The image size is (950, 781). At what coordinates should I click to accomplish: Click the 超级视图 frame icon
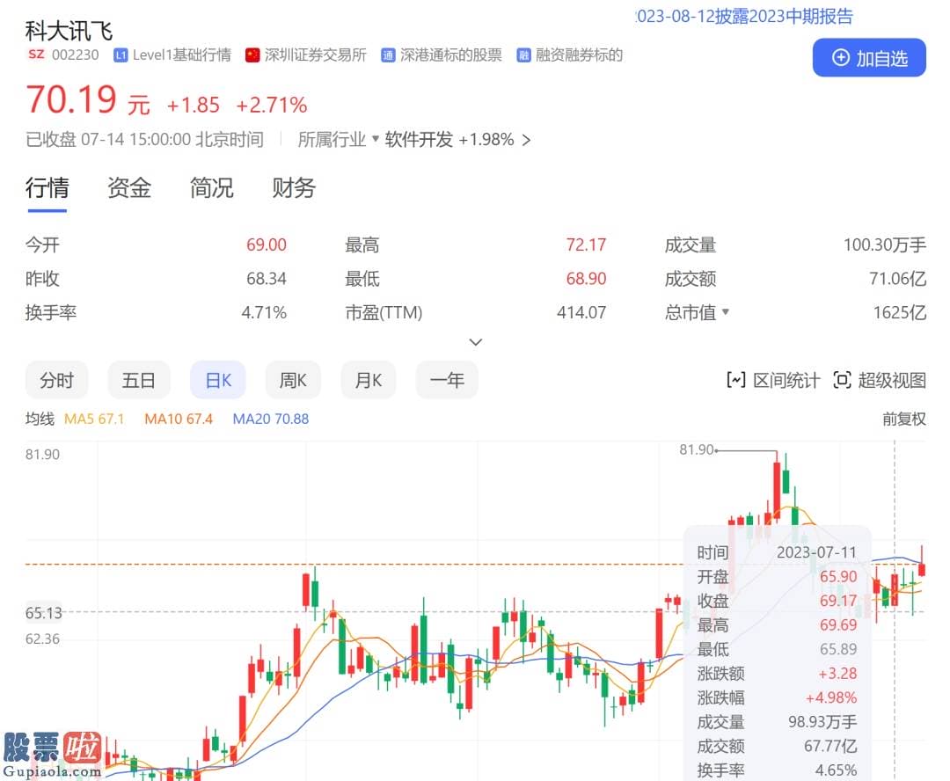pos(842,381)
